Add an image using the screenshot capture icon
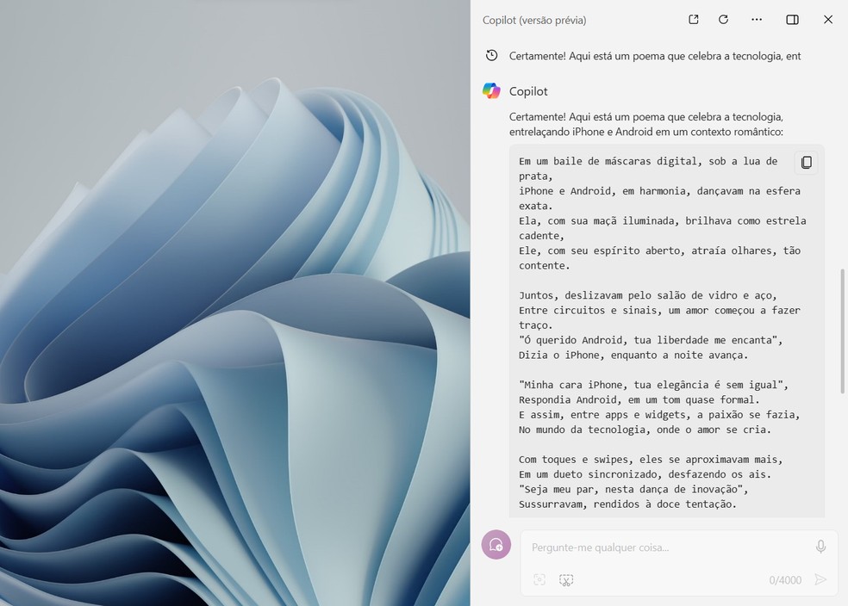The height and width of the screenshot is (606, 848). (x=539, y=579)
